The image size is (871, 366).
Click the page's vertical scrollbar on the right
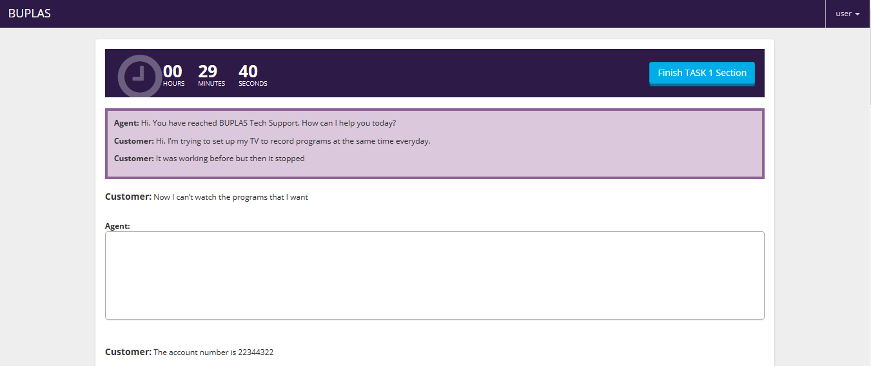click(x=868, y=64)
